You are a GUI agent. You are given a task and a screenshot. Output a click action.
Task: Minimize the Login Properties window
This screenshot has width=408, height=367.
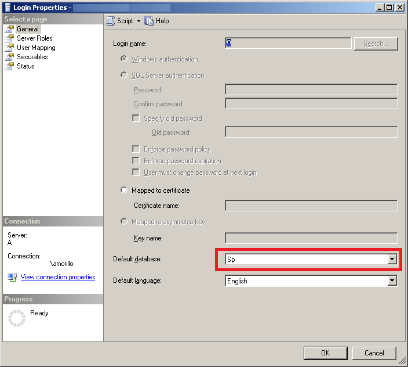click(x=380, y=8)
